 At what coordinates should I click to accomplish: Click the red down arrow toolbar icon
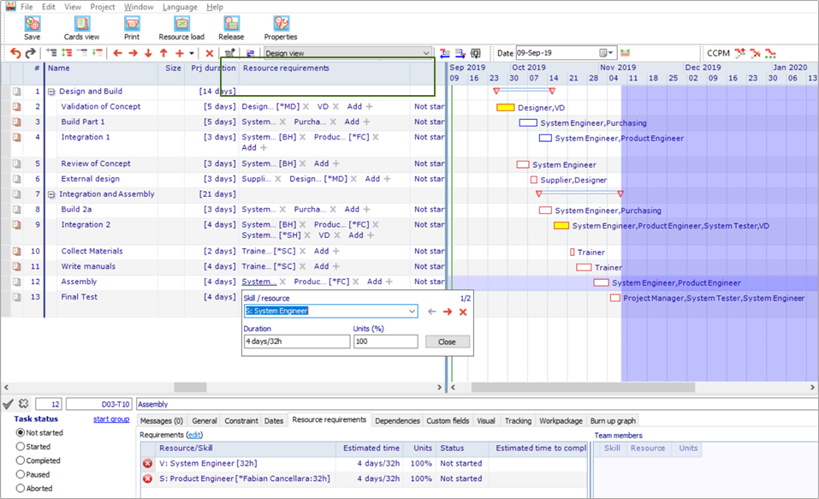pos(148,53)
